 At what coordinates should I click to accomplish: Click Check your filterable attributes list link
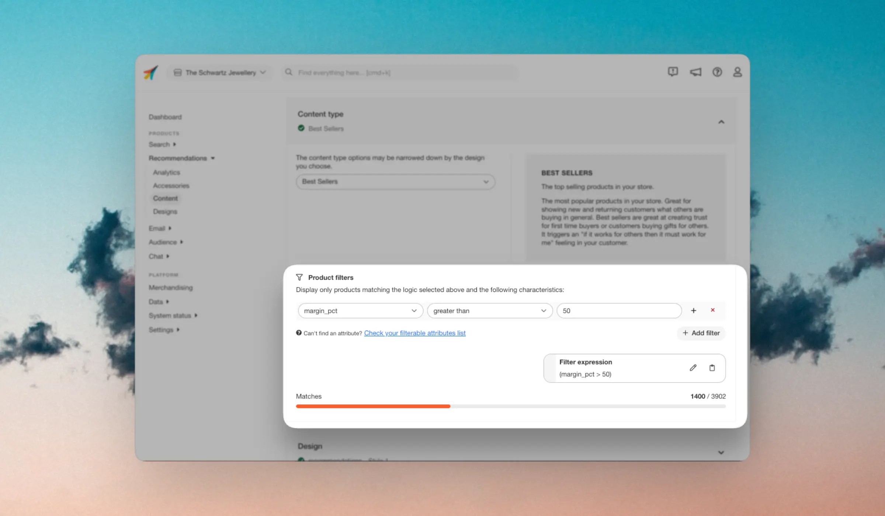[414, 332]
